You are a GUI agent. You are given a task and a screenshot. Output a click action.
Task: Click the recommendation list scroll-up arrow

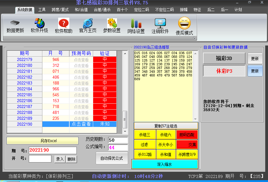[x=195, y=54]
